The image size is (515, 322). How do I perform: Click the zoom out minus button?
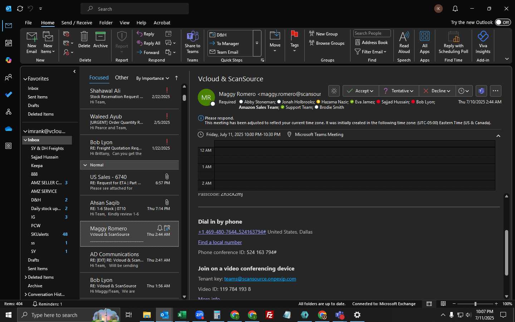[454, 304]
